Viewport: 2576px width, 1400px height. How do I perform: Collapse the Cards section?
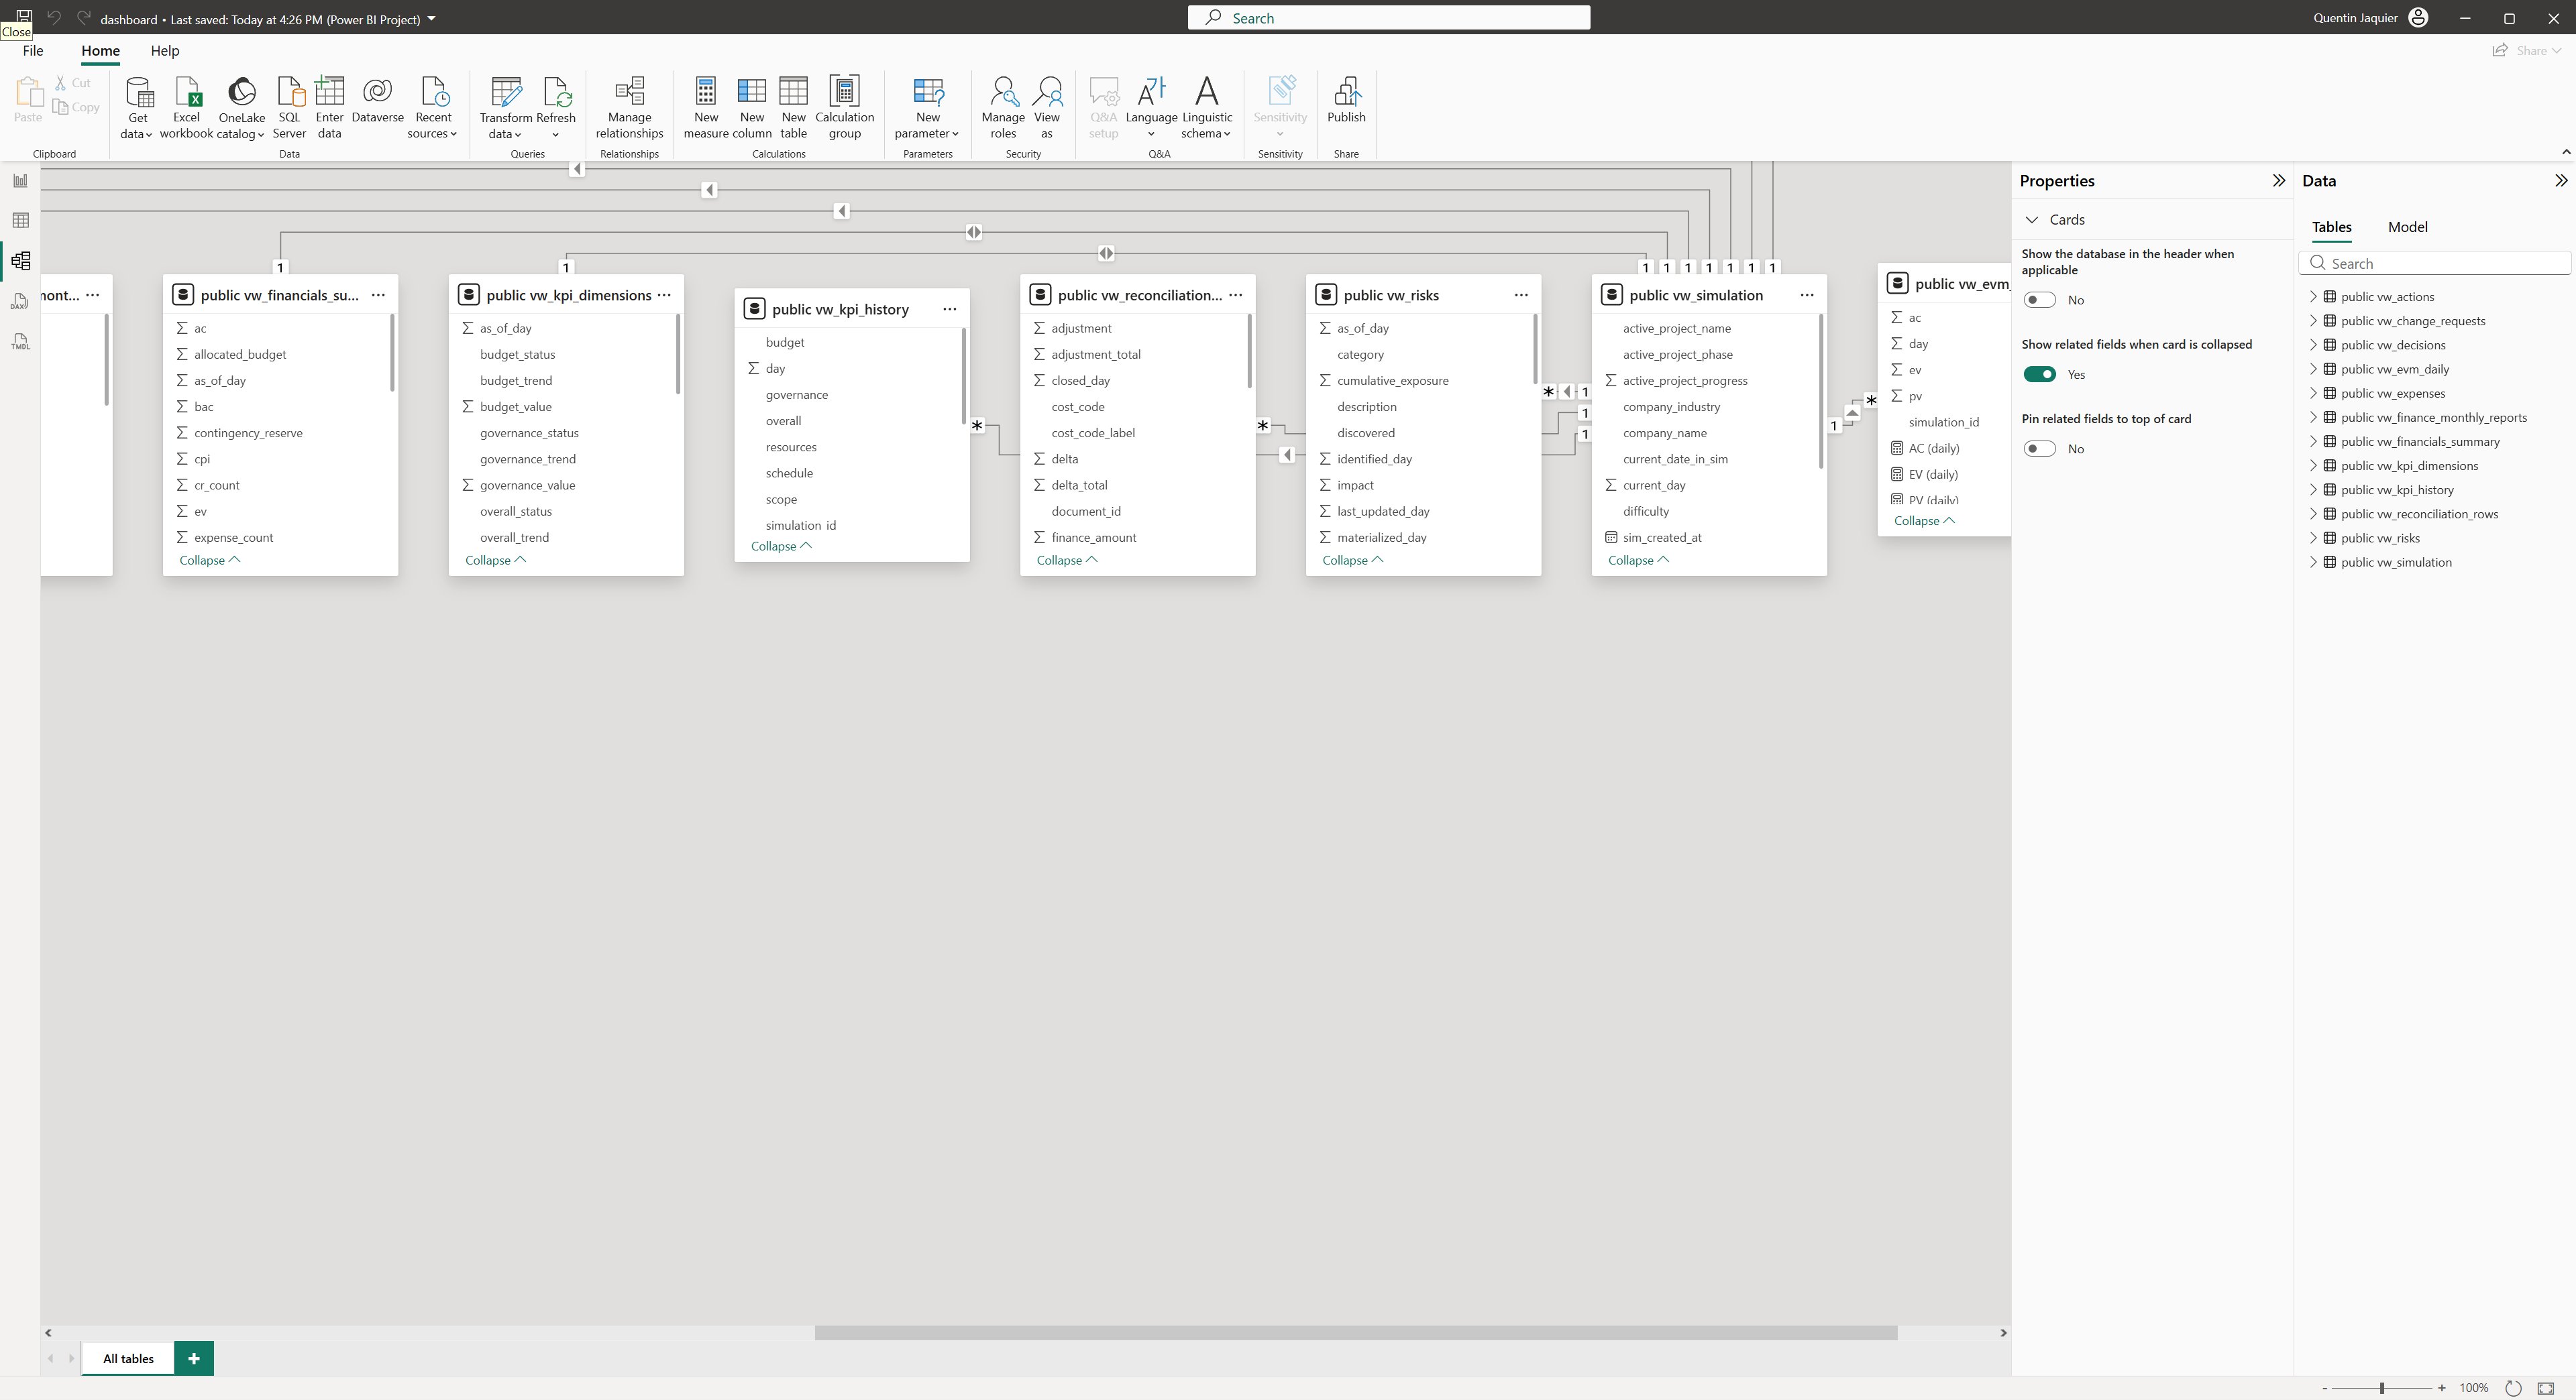click(2031, 220)
